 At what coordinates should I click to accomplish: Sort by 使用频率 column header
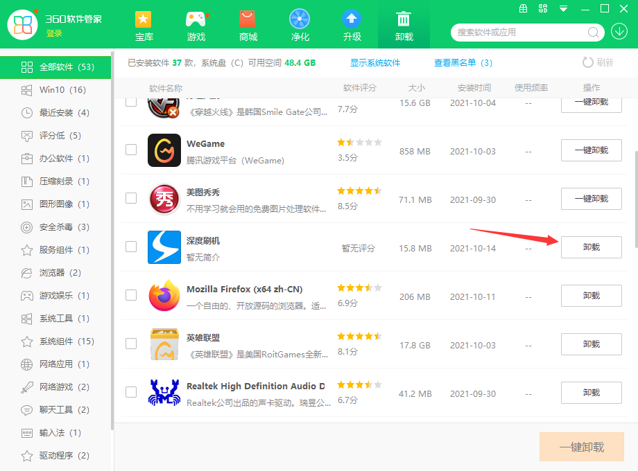click(531, 88)
